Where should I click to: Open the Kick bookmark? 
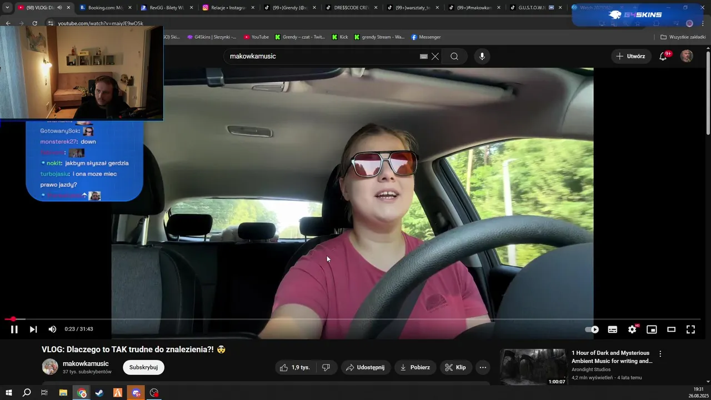click(x=340, y=37)
